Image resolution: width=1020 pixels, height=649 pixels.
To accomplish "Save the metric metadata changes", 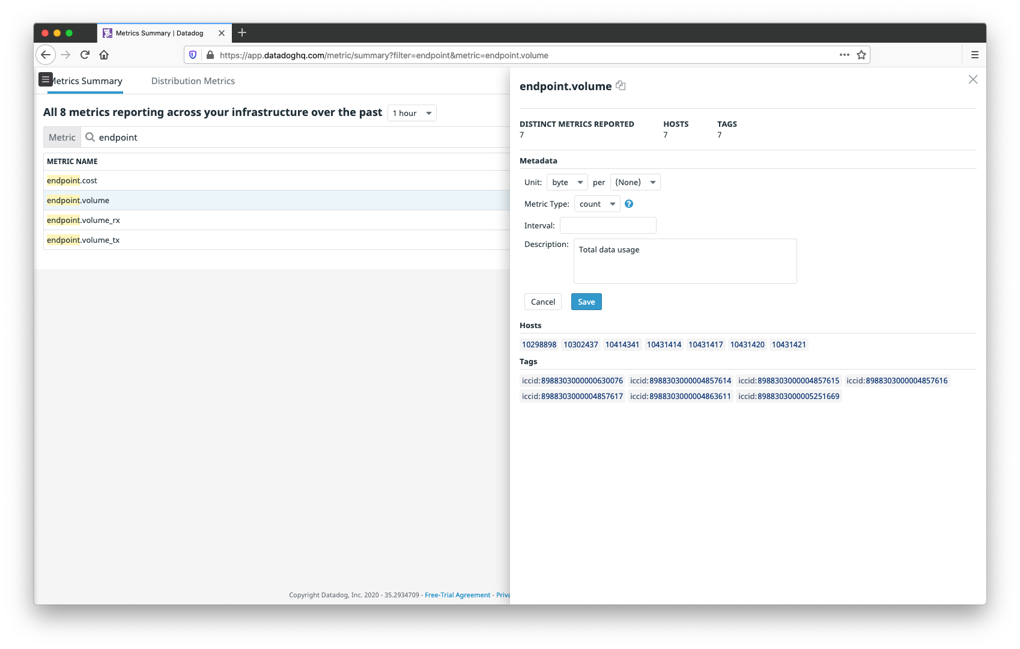I will (x=586, y=302).
